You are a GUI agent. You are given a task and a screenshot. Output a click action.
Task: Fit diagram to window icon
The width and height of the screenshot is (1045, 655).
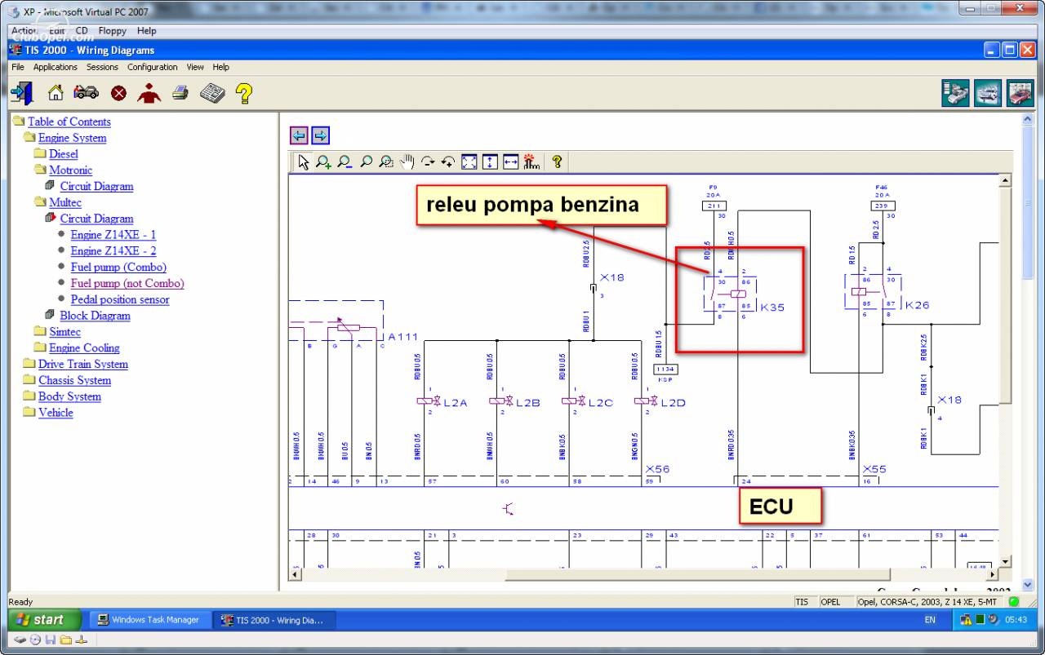point(469,162)
